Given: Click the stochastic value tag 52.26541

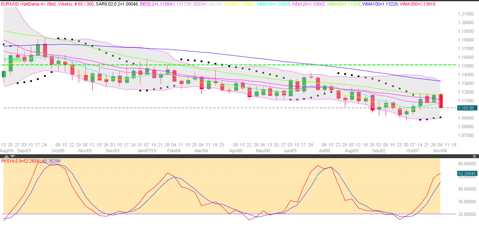Looking at the screenshot, I should [467, 173].
